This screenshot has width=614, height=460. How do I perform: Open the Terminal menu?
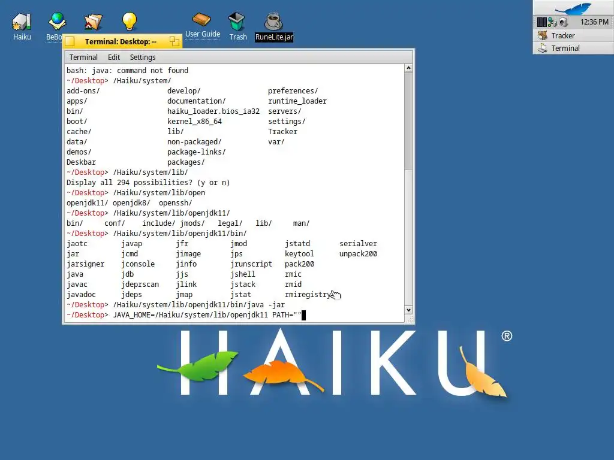pyautogui.click(x=83, y=57)
